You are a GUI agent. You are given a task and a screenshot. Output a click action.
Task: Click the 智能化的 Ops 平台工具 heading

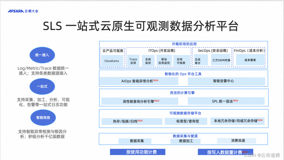(x=183, y=74)
